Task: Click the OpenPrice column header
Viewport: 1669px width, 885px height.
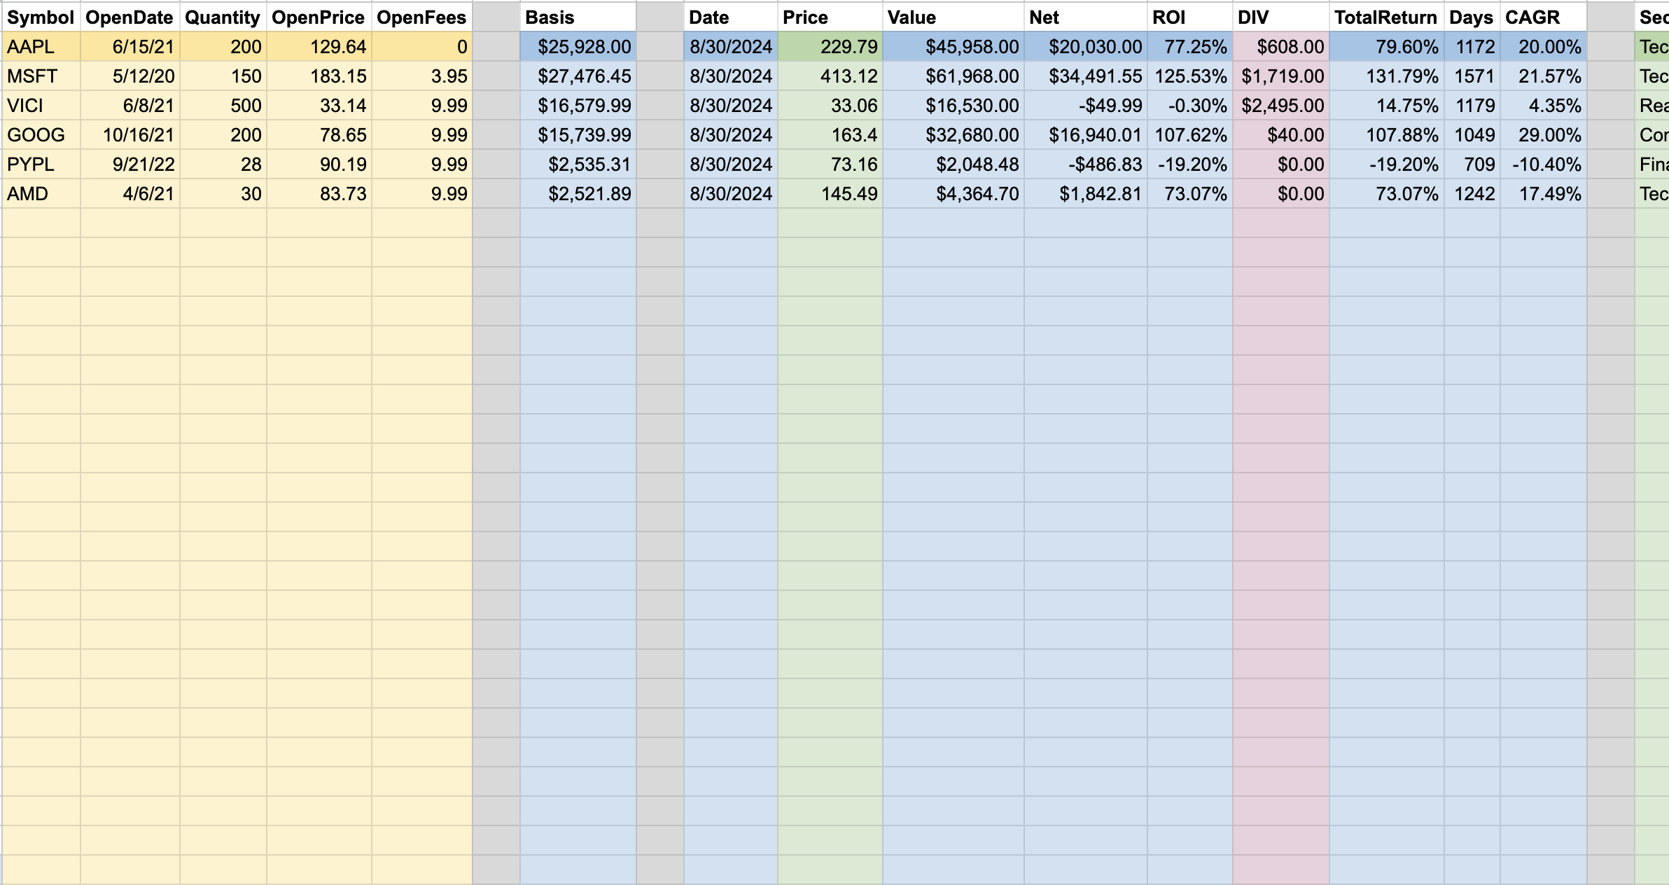Action: tap(319, 18)
